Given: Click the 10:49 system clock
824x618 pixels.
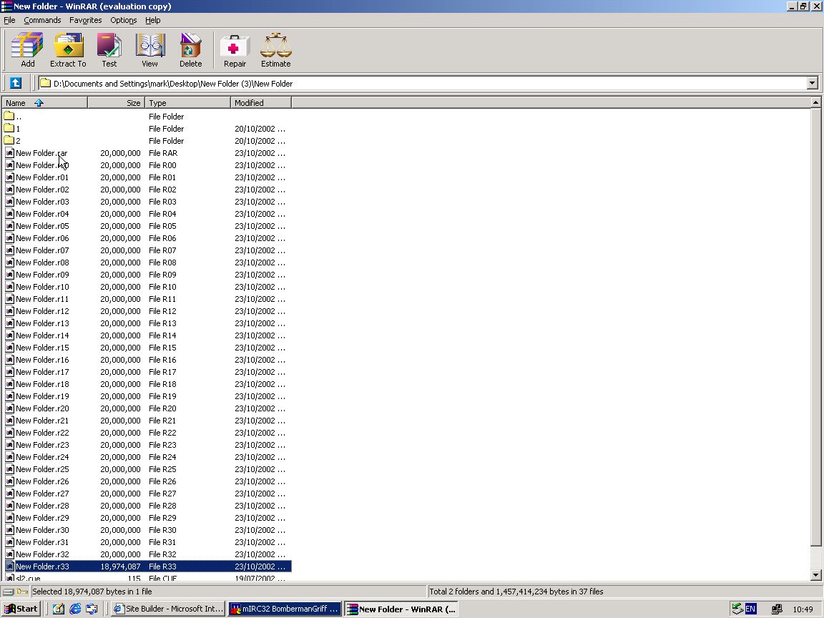Looking at the screenshot, I should 803,609.
